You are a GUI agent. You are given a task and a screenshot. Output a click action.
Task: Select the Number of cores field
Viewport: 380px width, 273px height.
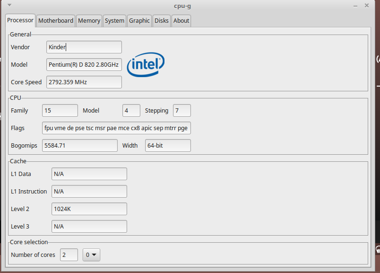click(69, 255)
